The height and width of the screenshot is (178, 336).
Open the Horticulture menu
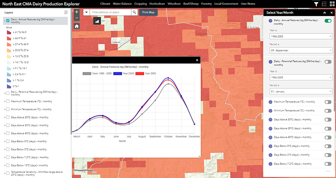[x=157, y=4]
